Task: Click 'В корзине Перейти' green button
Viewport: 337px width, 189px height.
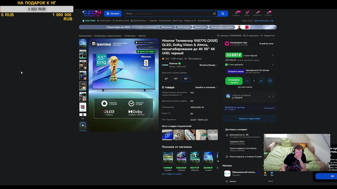Action: click(234, 81)
